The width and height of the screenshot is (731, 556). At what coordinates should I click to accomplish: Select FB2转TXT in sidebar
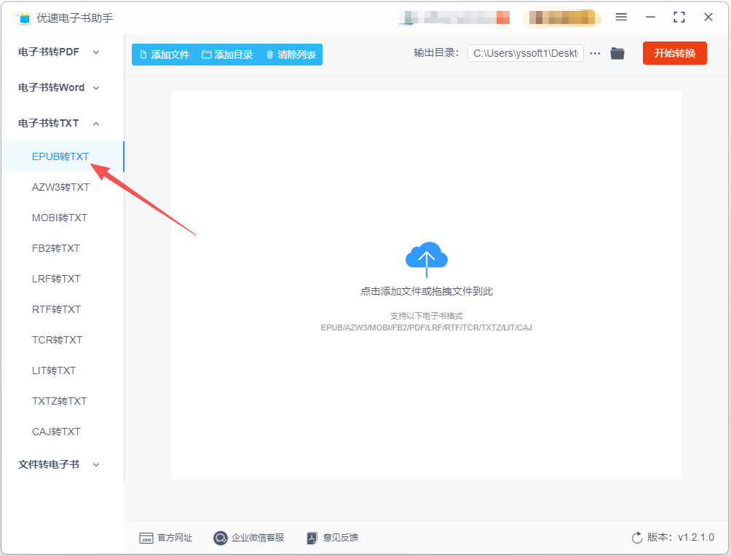point(56,248)
